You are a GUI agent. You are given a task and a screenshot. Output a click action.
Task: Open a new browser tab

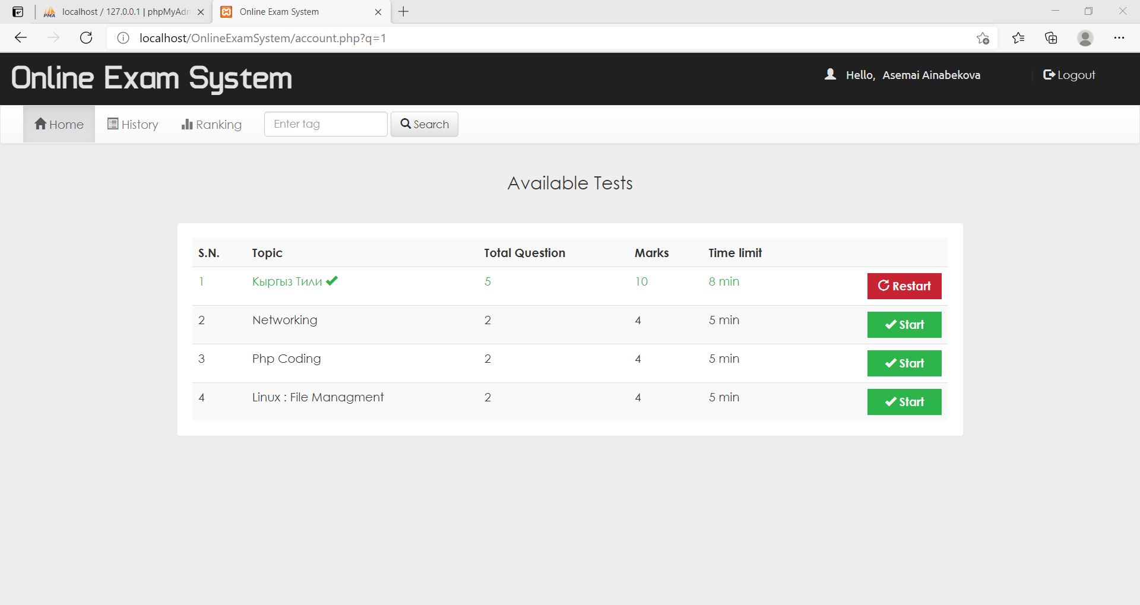(x=404, y=12)
